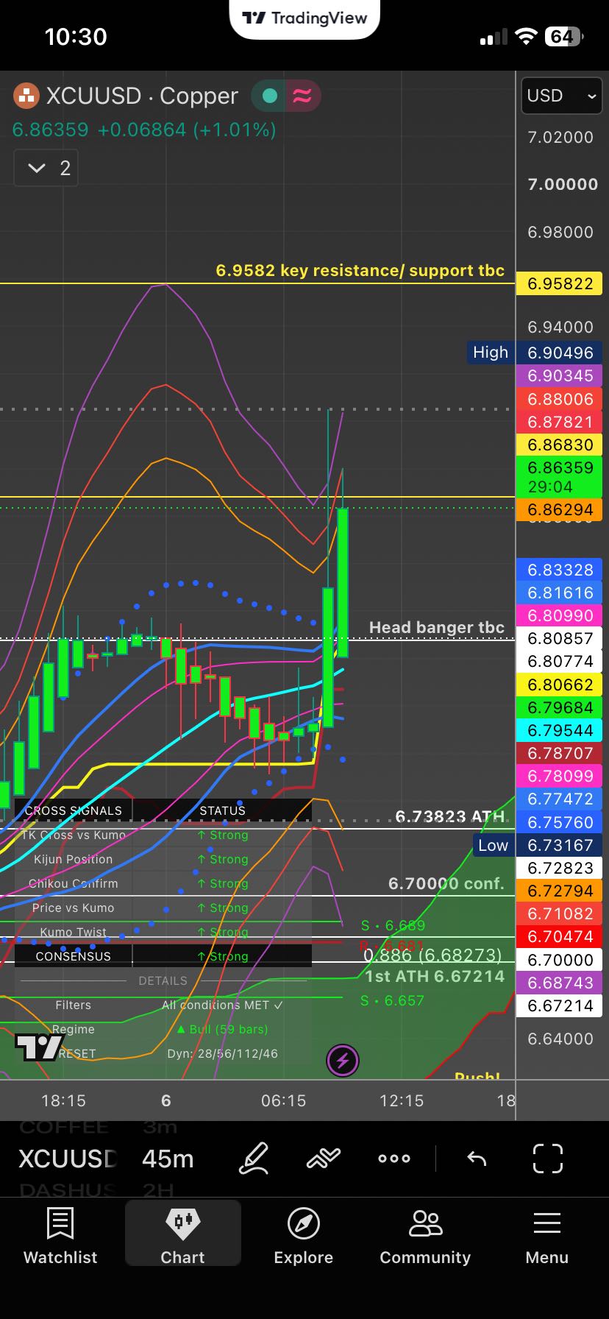609x1319 pixels.
Task: Expand the collapsed indicators legend showing 2
Action: pos(47,168)
